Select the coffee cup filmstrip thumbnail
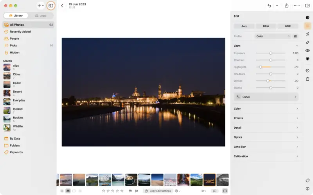Viewport: 313px width, 195px height. tap(131, 180)
